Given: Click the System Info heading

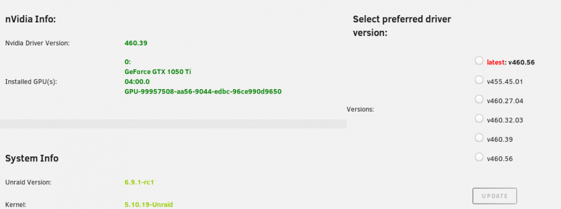Looking at the screenshot, I should 32,158.
